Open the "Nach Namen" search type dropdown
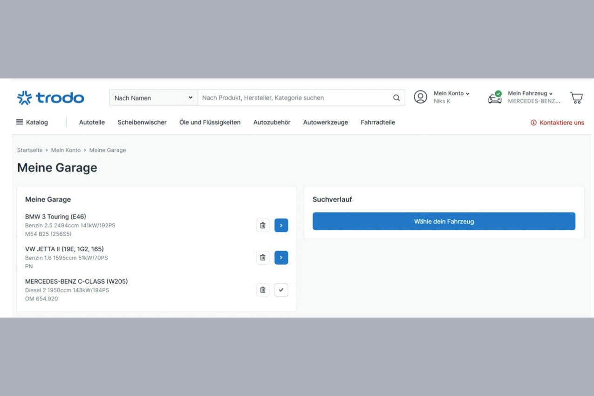The image size is (594, 396). pos(153,98)
